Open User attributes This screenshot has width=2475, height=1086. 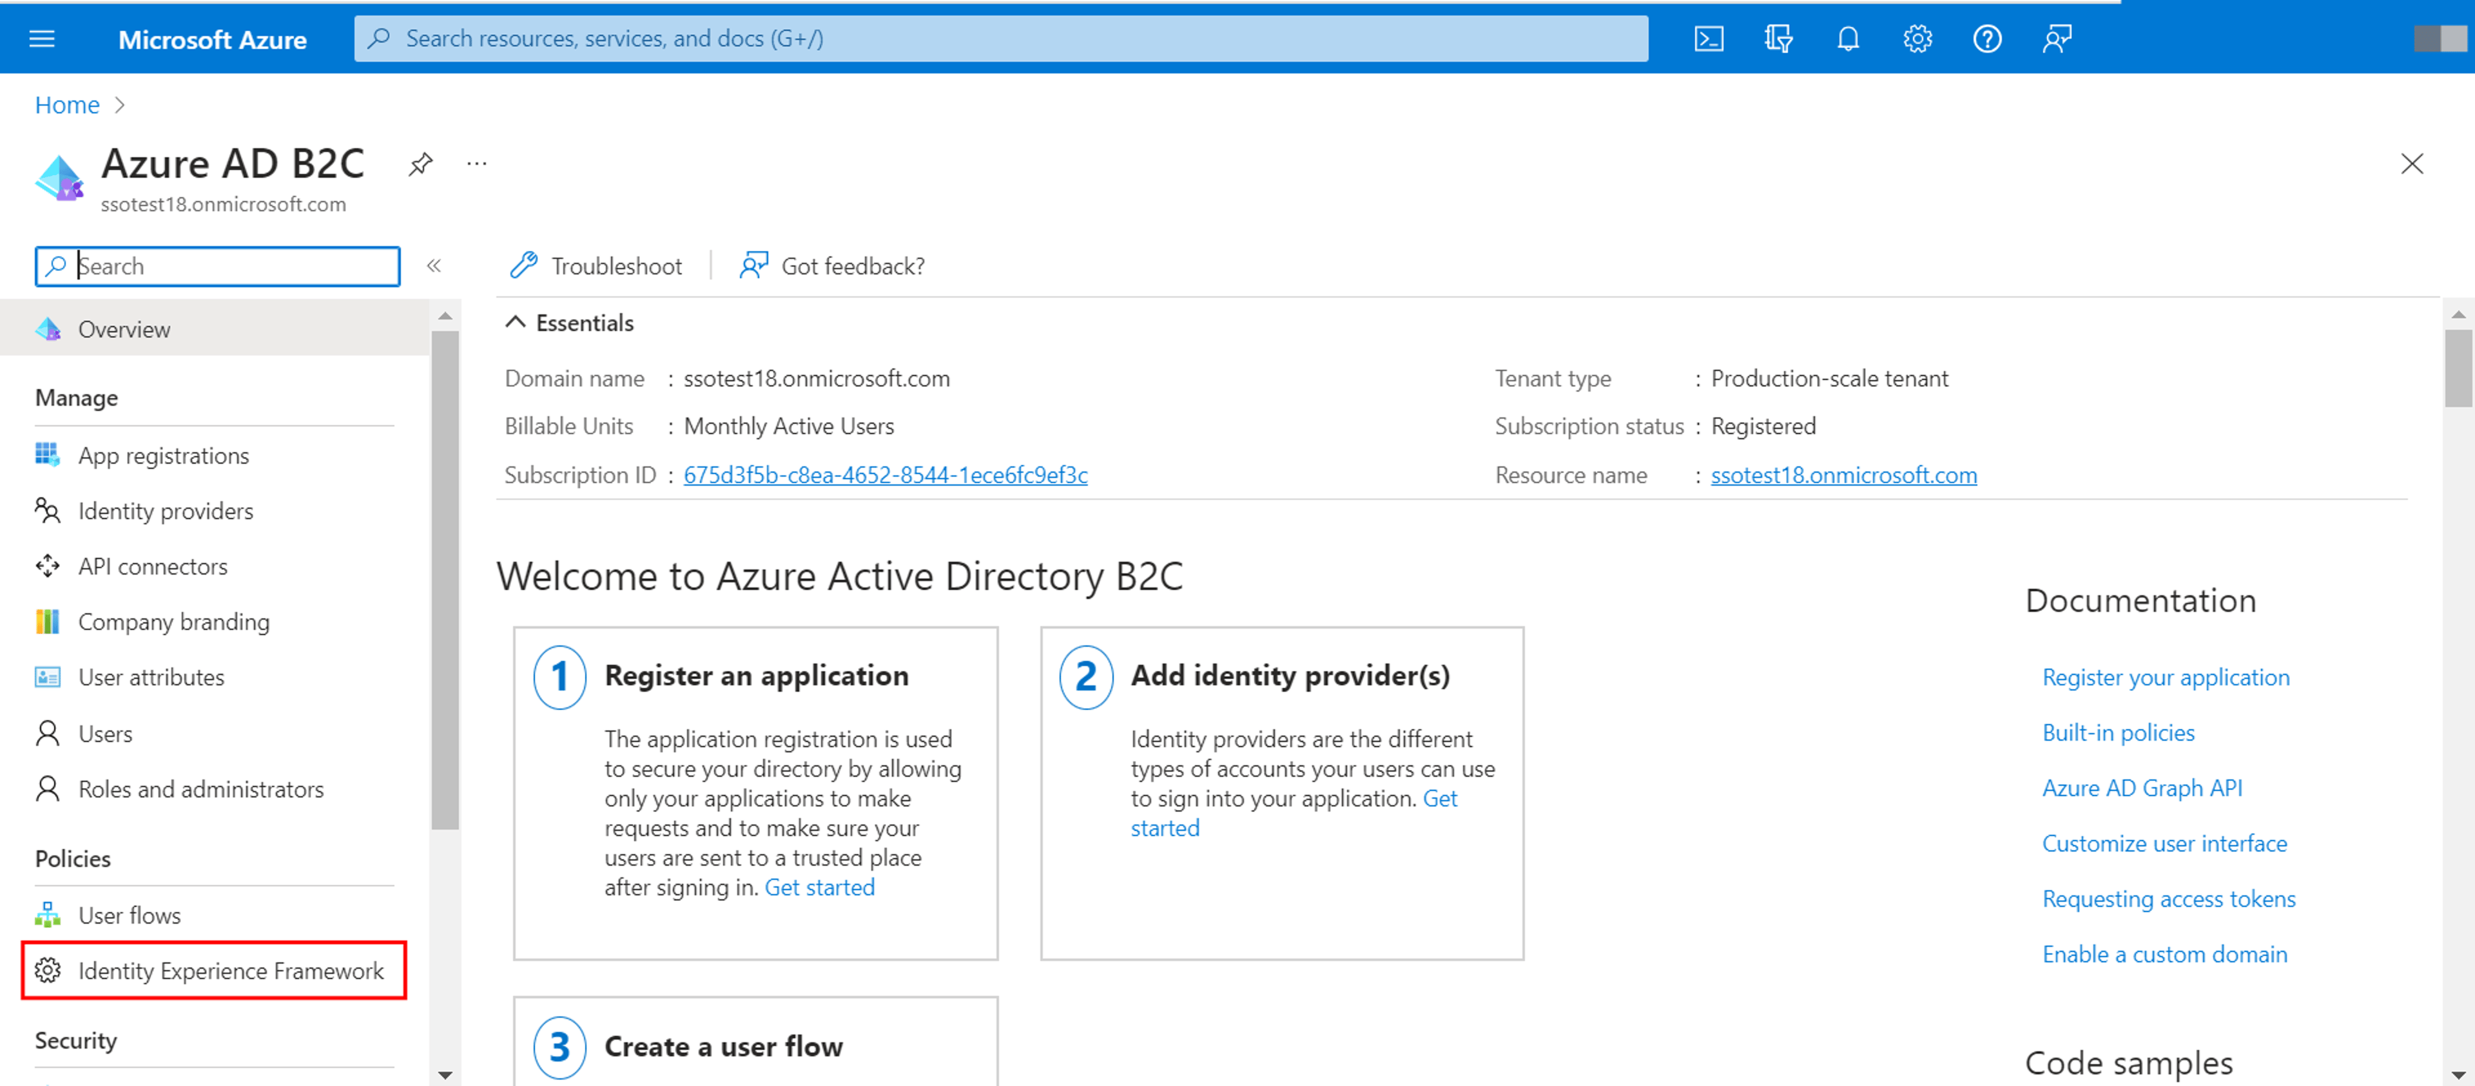pos(151,678)
